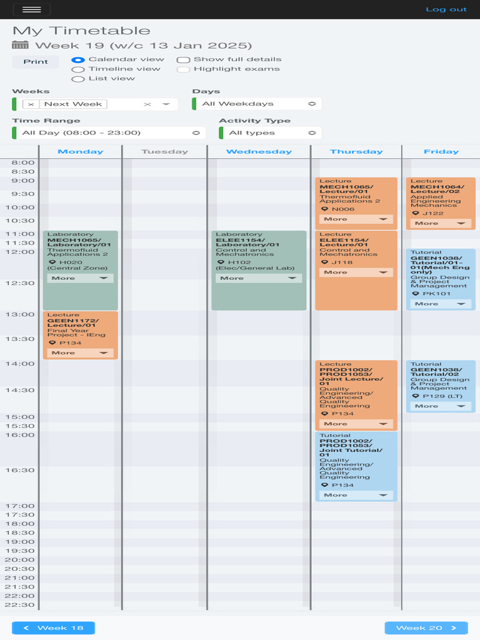This screenshot has width=480, height=640.
Task: Click location pin for room PK101
Action: [x=416, y=293]
